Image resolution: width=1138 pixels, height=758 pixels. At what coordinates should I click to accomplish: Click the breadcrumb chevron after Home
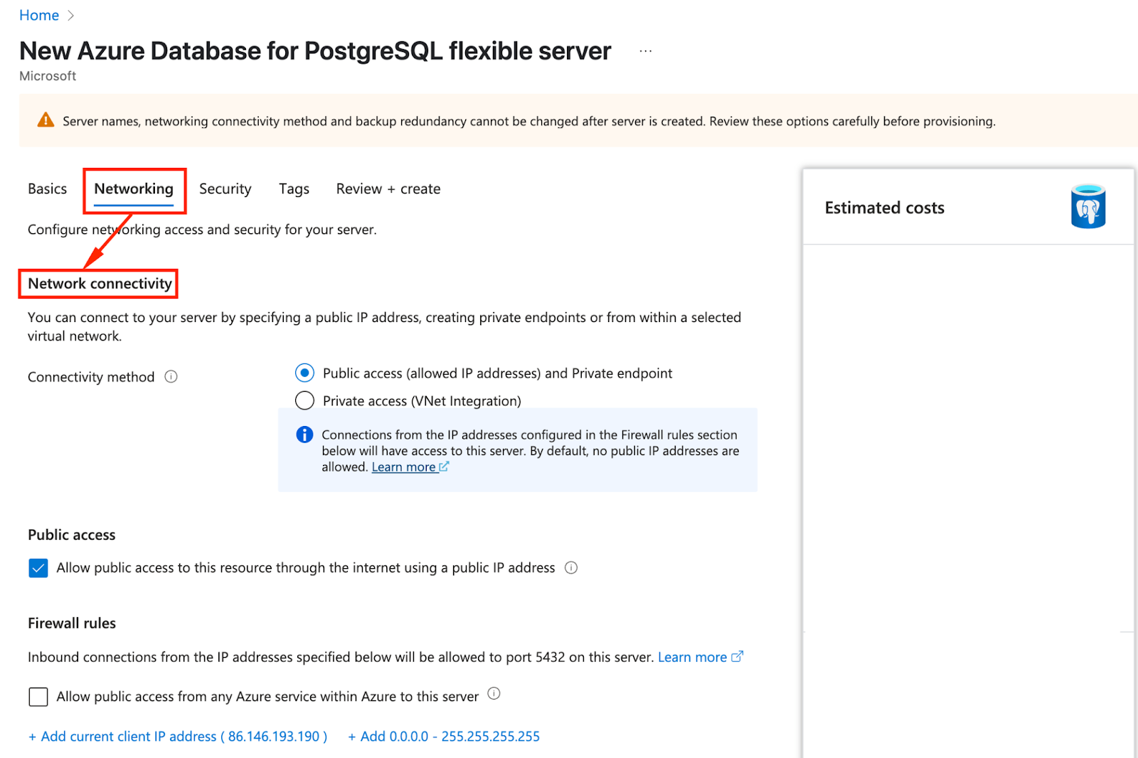(x=70, y=16)
